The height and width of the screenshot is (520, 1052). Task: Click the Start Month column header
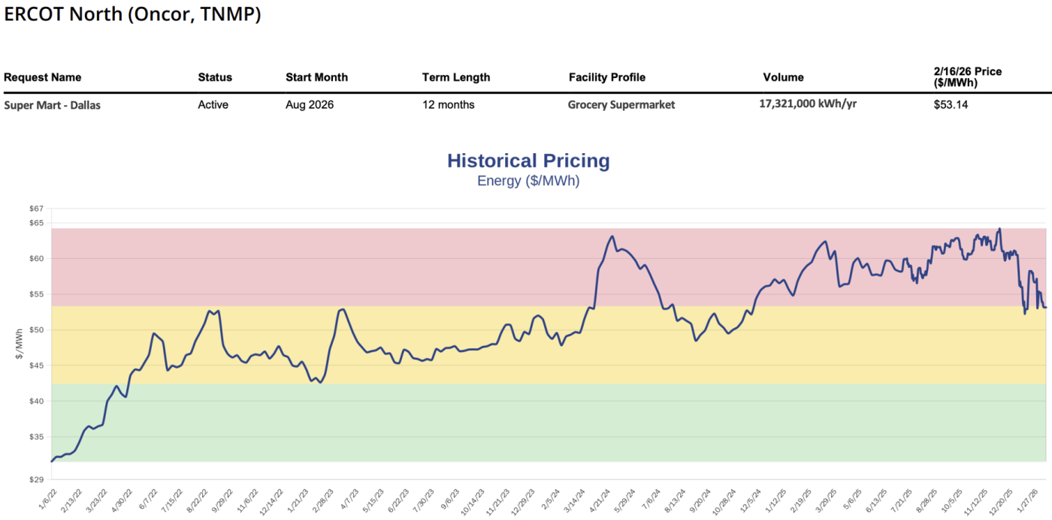[316, 77]
